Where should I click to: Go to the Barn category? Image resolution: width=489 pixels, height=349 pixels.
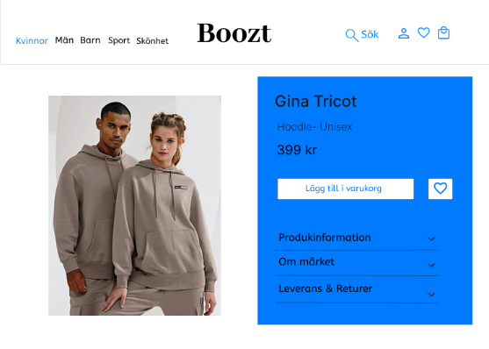click(90, 40)
